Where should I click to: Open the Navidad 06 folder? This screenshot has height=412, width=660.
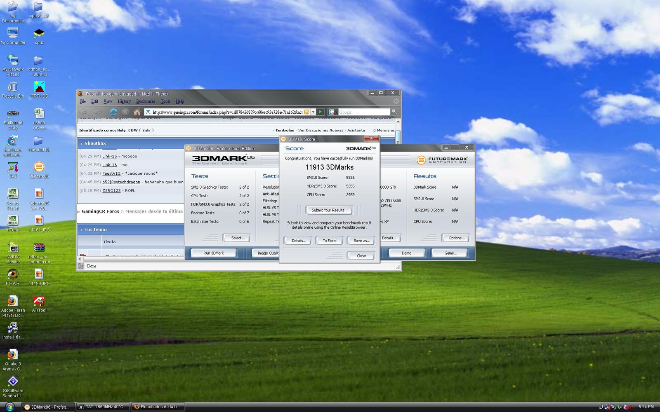coord(39,144)
